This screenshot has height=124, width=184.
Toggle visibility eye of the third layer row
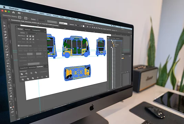pyautogui.click(x=108, y=43)
